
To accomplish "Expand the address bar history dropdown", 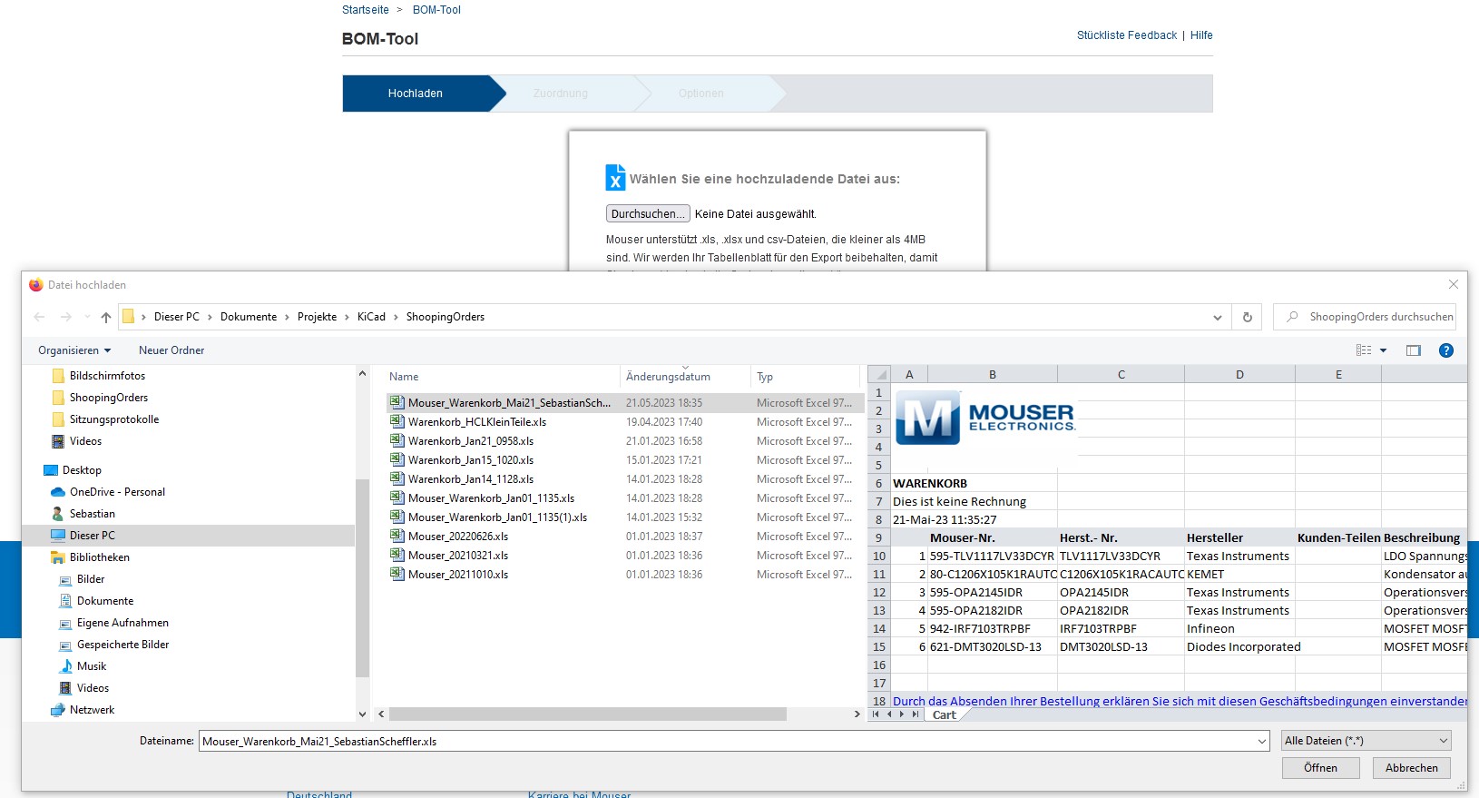I will point(1217,317).
